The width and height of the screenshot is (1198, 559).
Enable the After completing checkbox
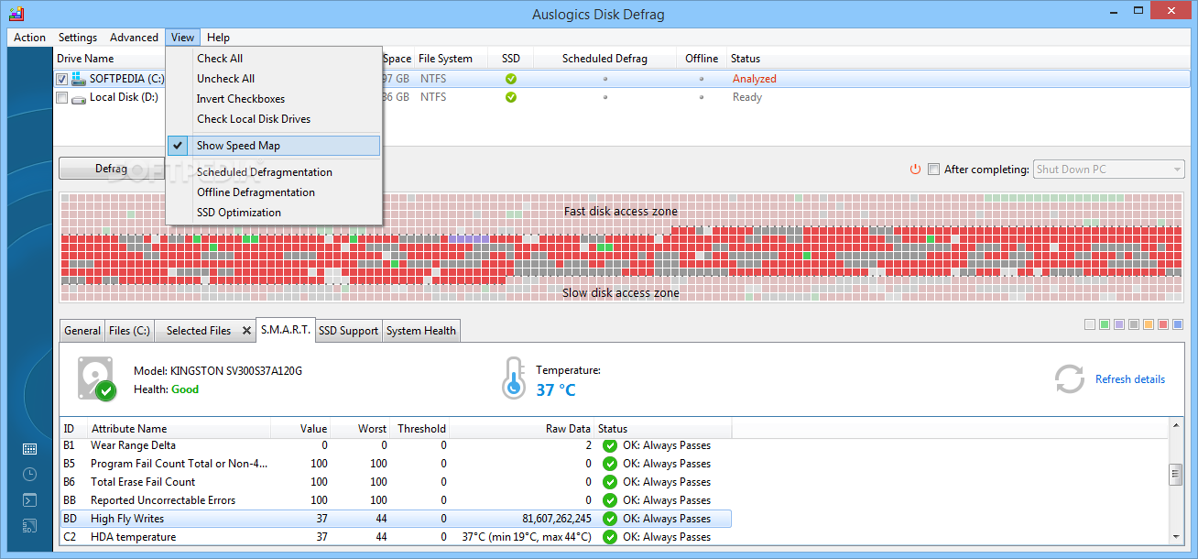933,170
